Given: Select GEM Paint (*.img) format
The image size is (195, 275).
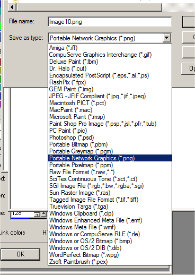Looking at the screenshot, I should [110, 89].
